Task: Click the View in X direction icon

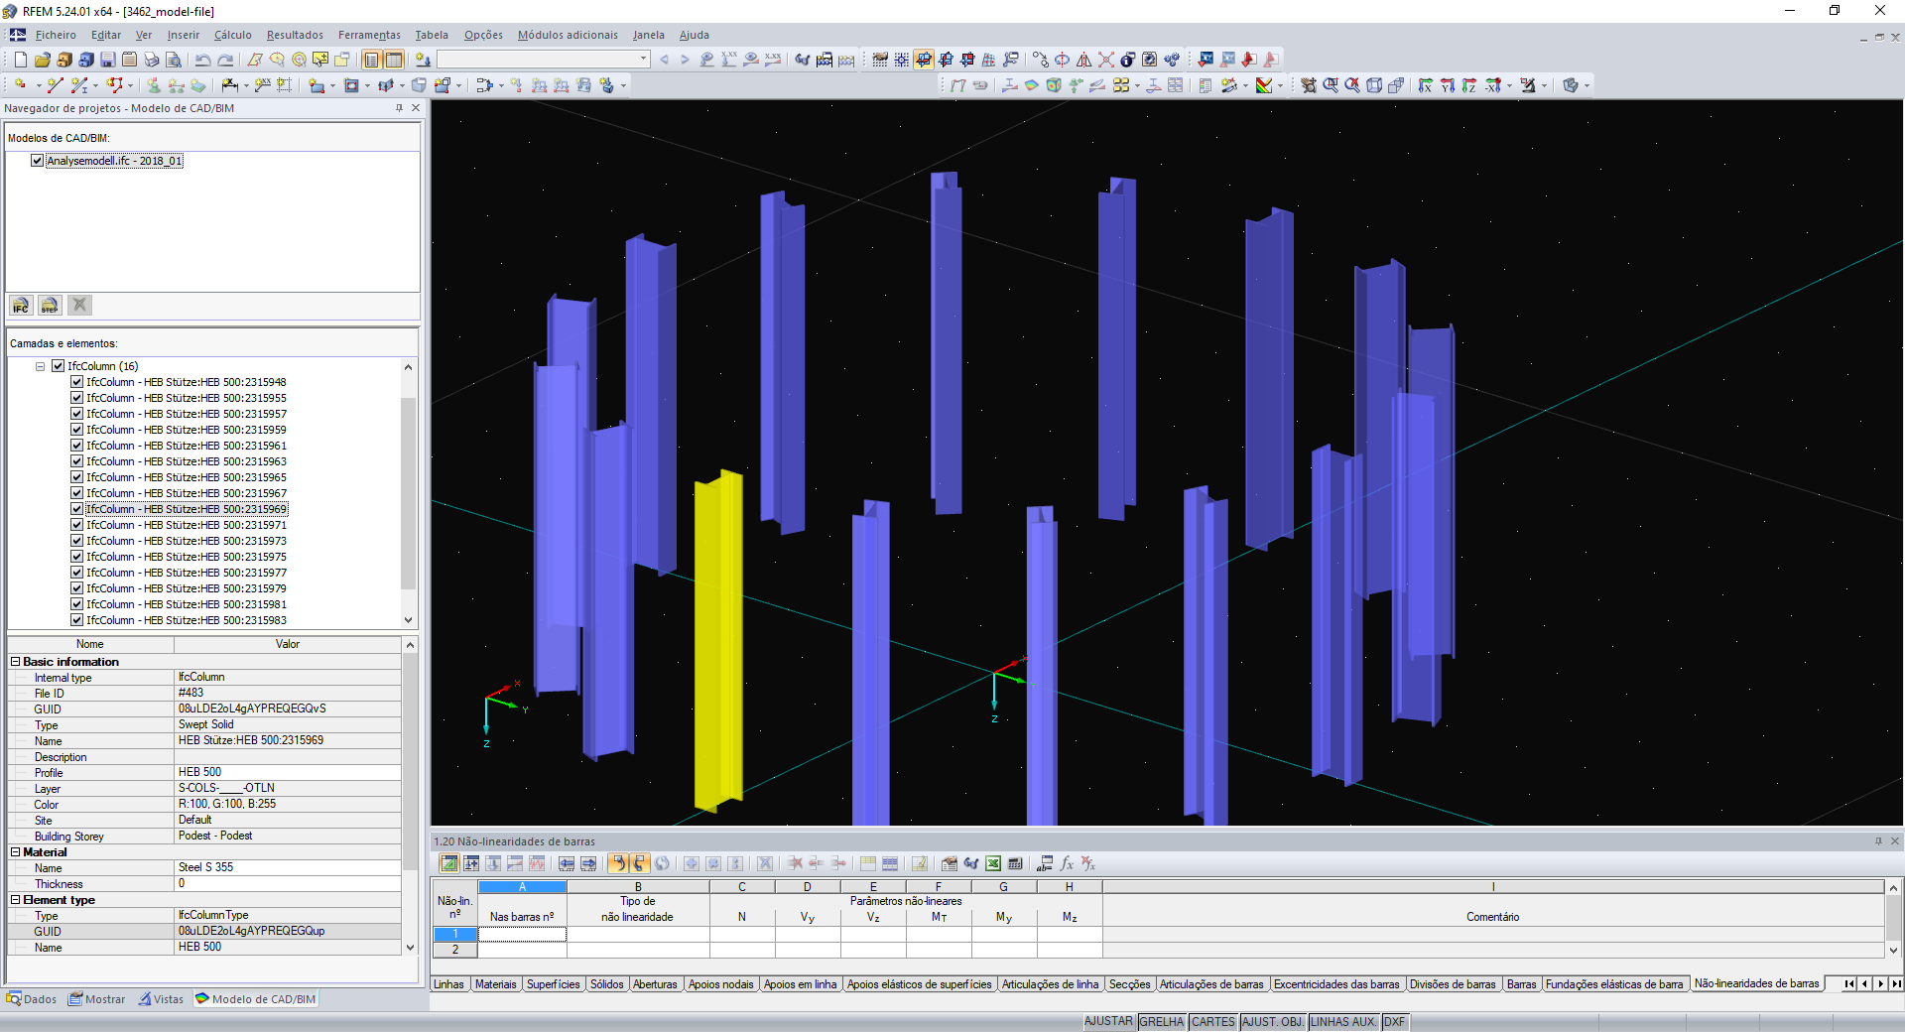Action: pyautogui.click(x=1426, y=85)
